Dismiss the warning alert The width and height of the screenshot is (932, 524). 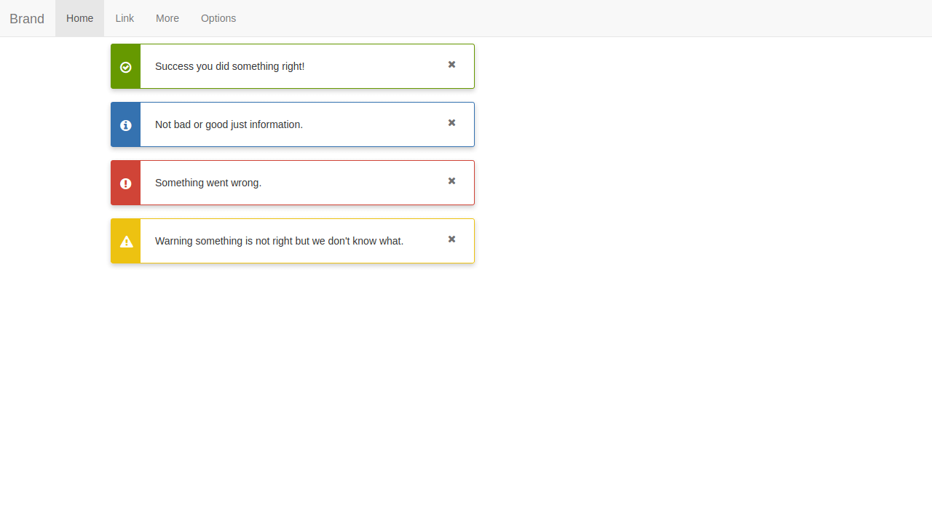pyautogui.click(x=451, y=239)
